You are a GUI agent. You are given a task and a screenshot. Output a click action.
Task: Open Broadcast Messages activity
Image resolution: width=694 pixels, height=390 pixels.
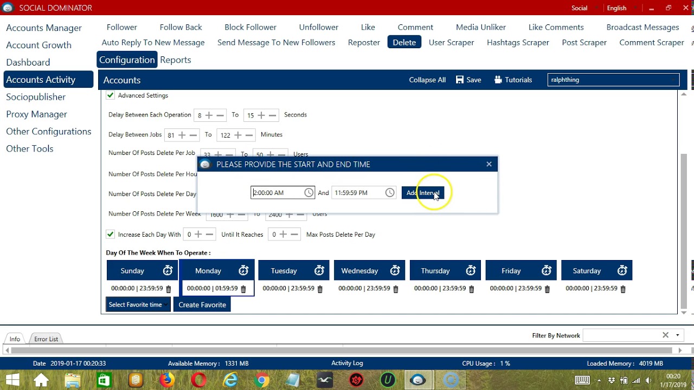(x=642, y=27)
